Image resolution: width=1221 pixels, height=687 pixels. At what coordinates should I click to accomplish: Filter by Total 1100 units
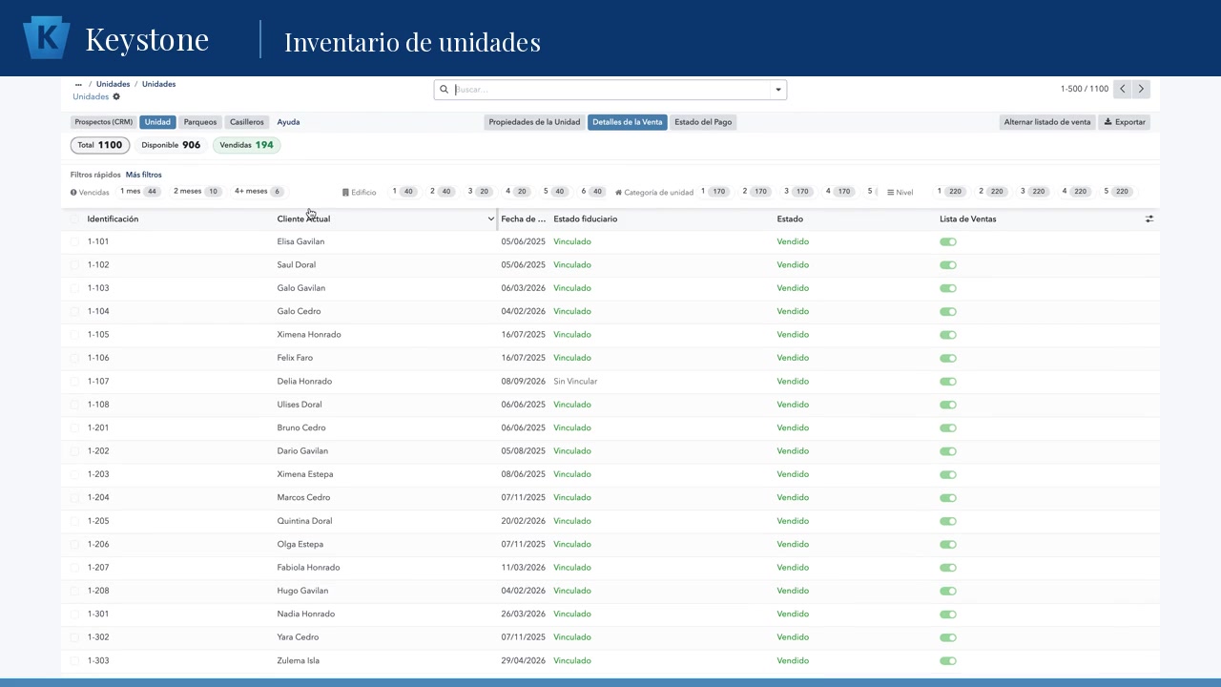point(100,145)
